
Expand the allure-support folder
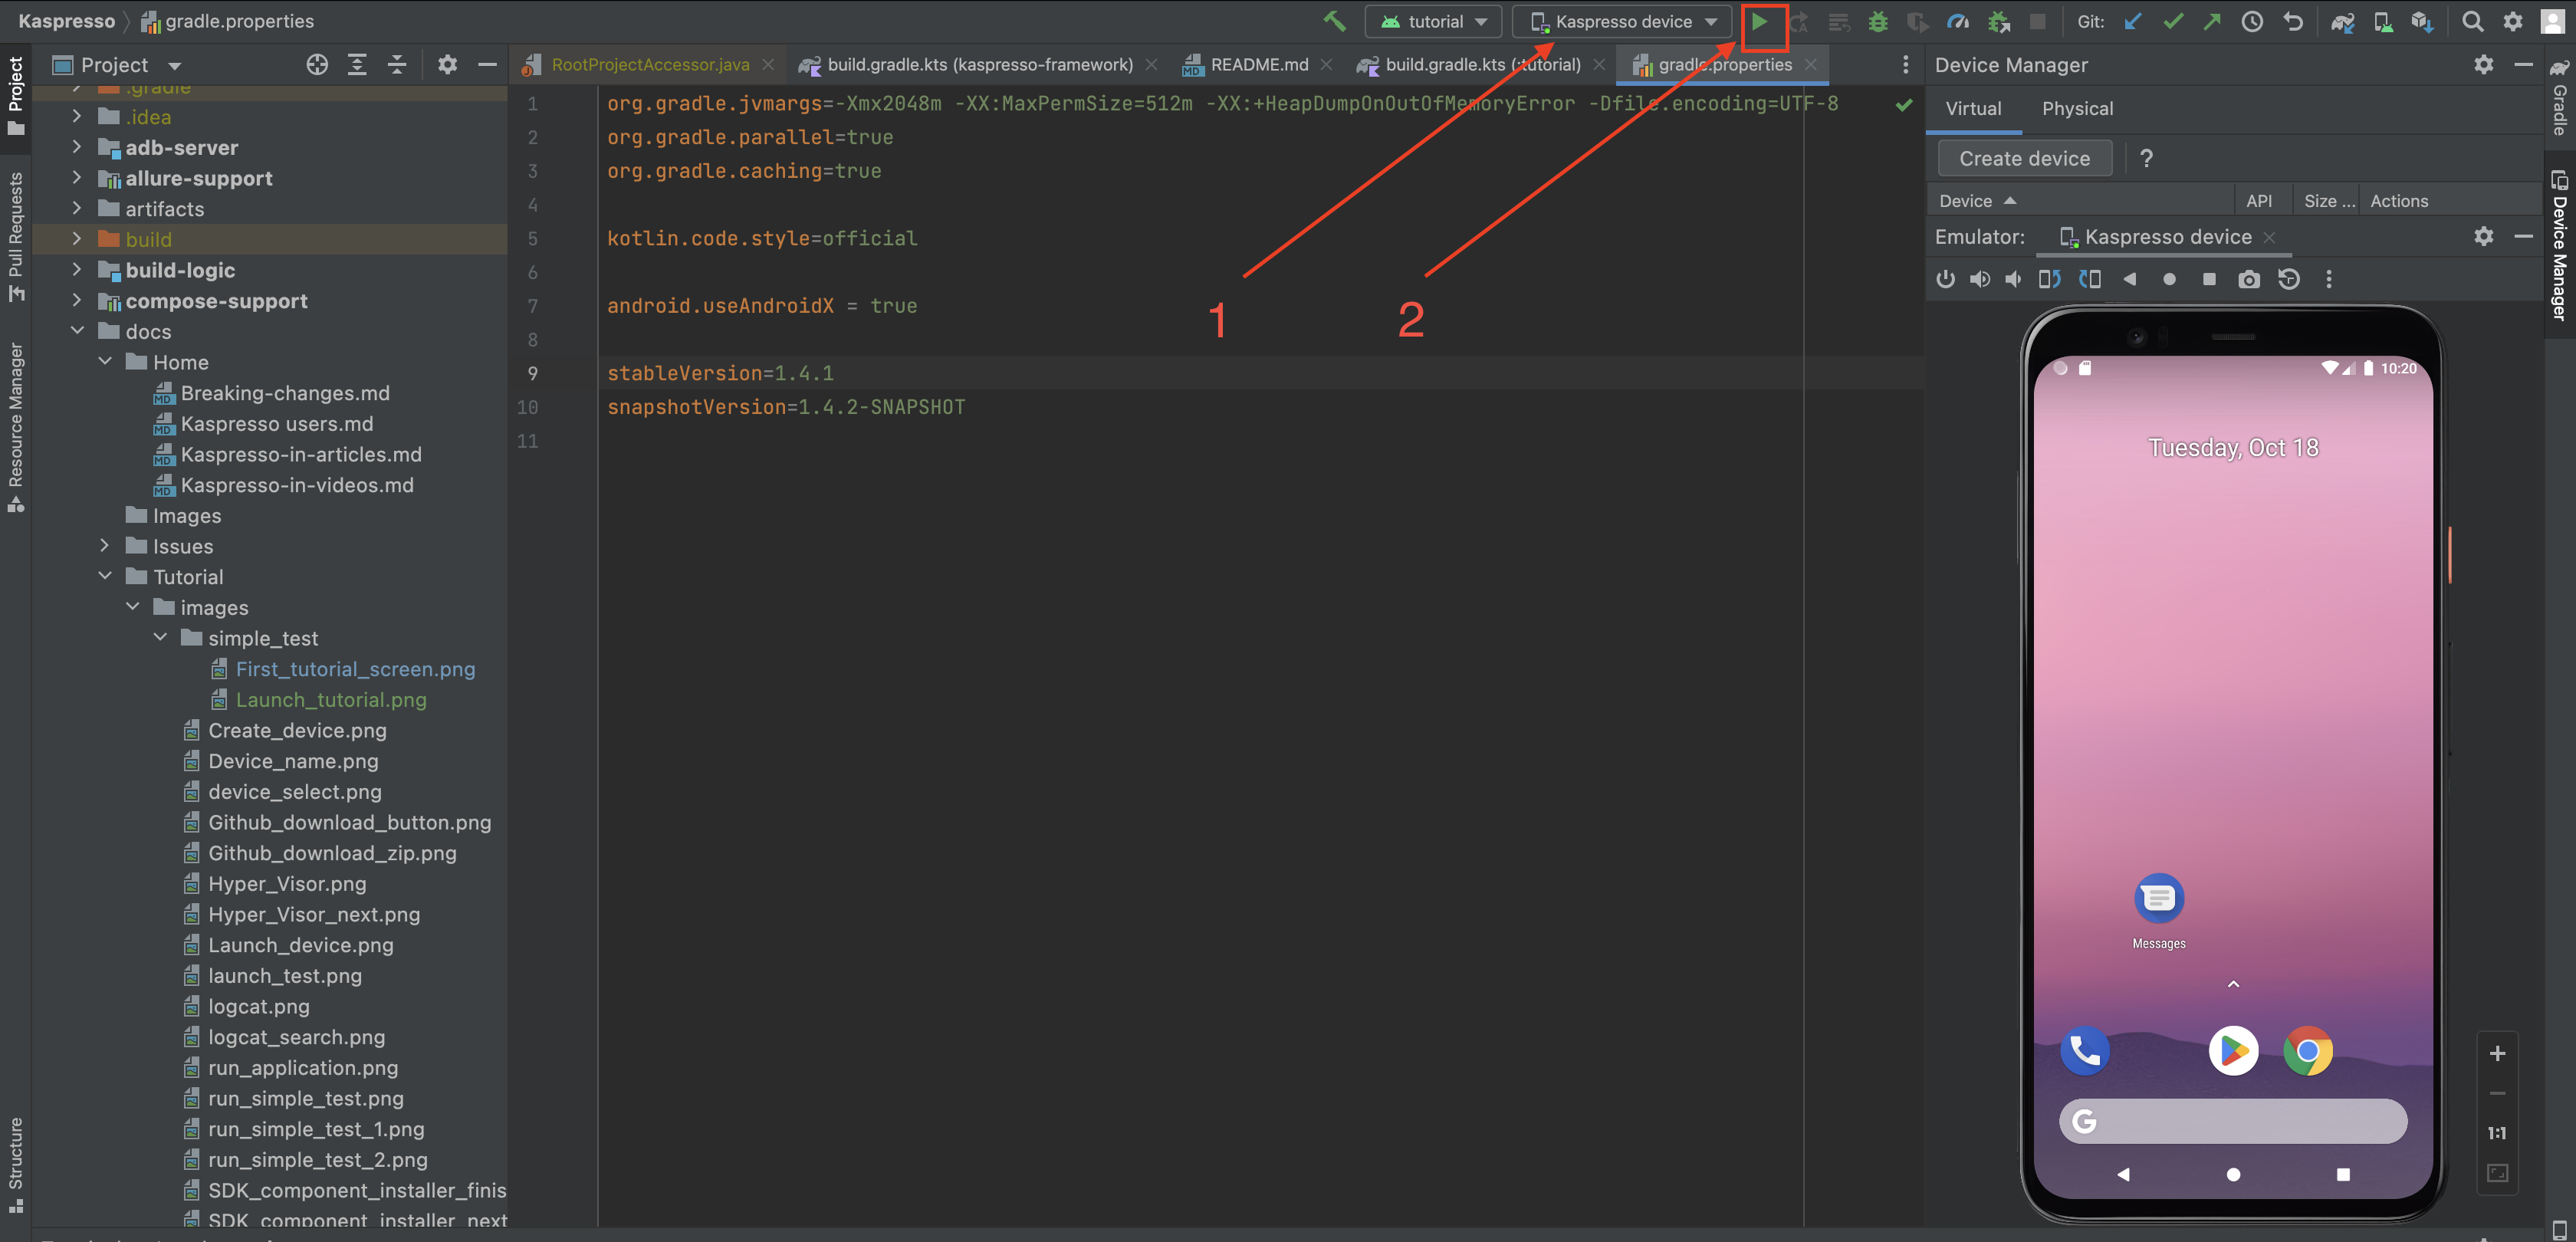[77, 178]
